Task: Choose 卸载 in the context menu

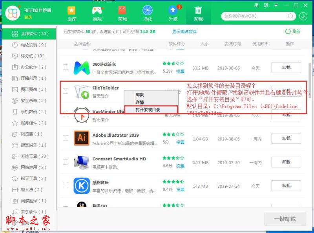Action: [152, 95]
